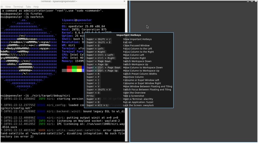Image resolution: width=258 pixels, height=143 pixels.
Task: Click the terminal vertical scrollbar
Action: (126, 75)
